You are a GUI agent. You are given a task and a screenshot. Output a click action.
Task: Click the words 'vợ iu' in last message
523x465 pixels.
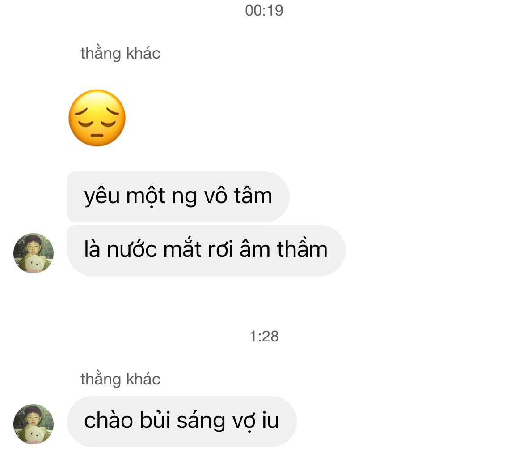[x=256, y=421]
